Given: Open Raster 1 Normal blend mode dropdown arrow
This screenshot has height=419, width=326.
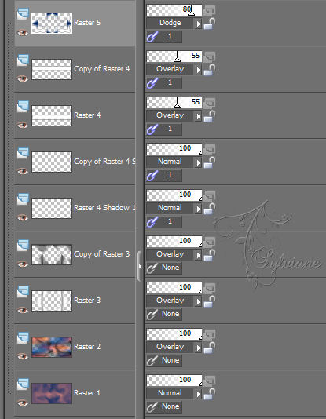Looking at the screenshot, I should 198,394.
